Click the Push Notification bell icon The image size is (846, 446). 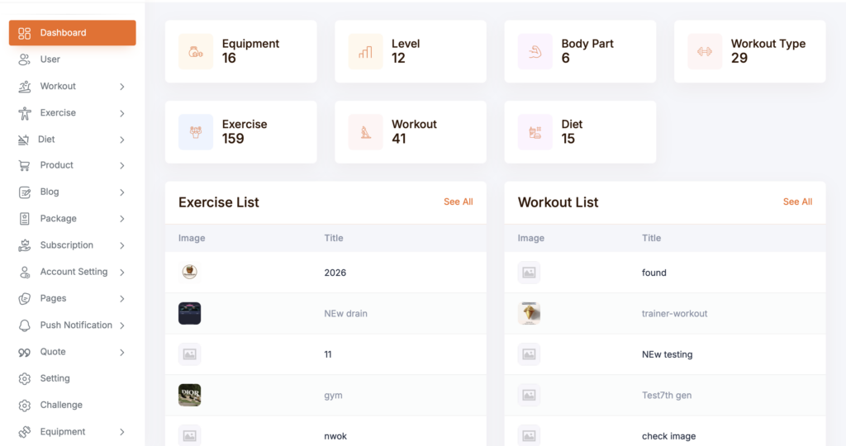tap(25, 325)
